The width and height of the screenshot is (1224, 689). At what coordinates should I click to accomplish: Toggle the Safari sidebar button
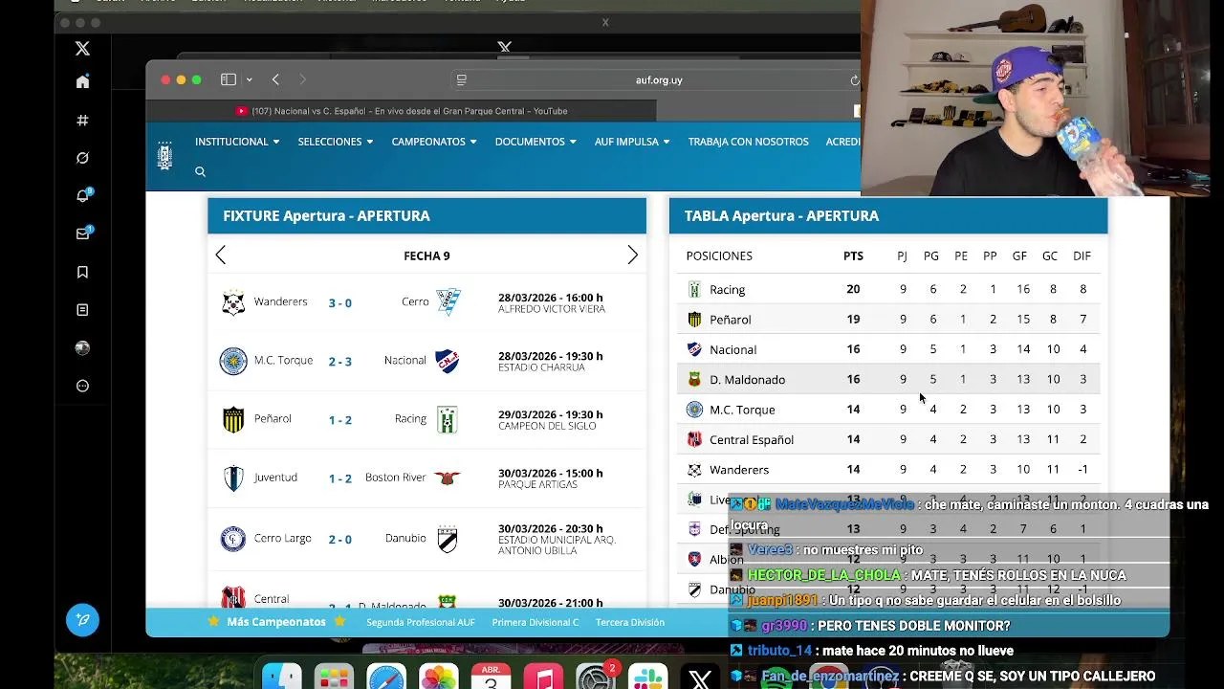point(229,79)
